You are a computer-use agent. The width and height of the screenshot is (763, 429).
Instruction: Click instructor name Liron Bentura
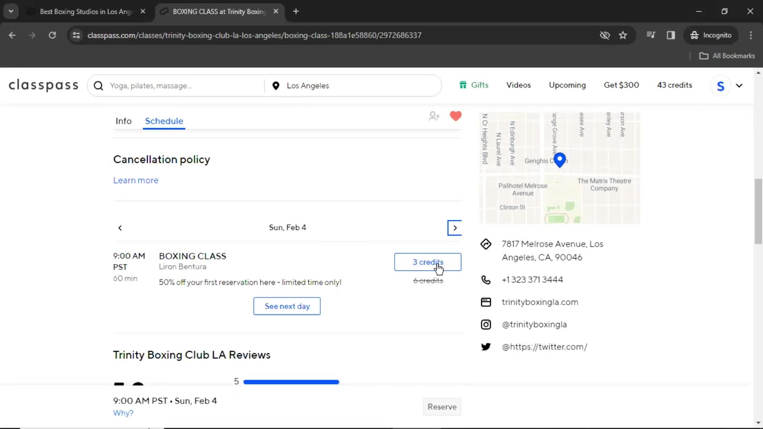182,267
